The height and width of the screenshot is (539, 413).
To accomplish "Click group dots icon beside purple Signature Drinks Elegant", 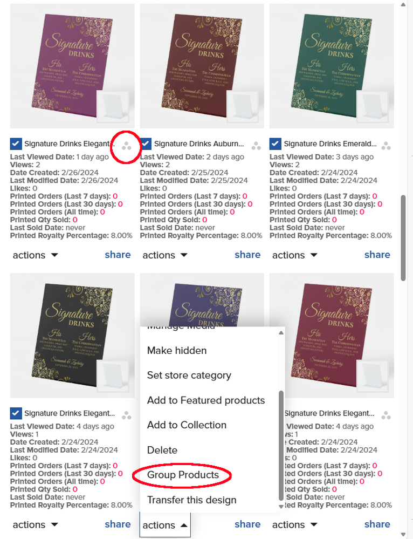I will pyautogui.click(x=127, y=146).
